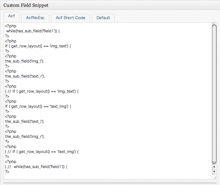Click the vertical scrollbar thumb of code area
Screen dimensions: 220x185
tap(214, 94)
